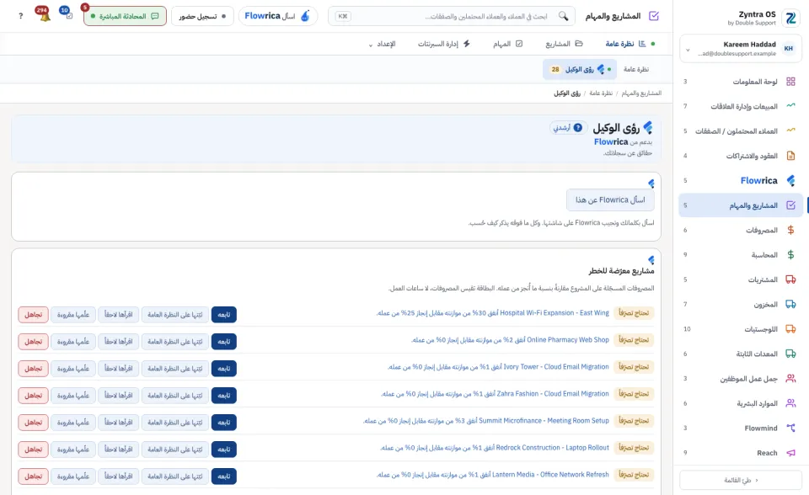Image resolution: width=809 pixels, height=495 pixels.
Task: Expand Kareem Haddad account dropdown
Action: [x=688, y=50]
